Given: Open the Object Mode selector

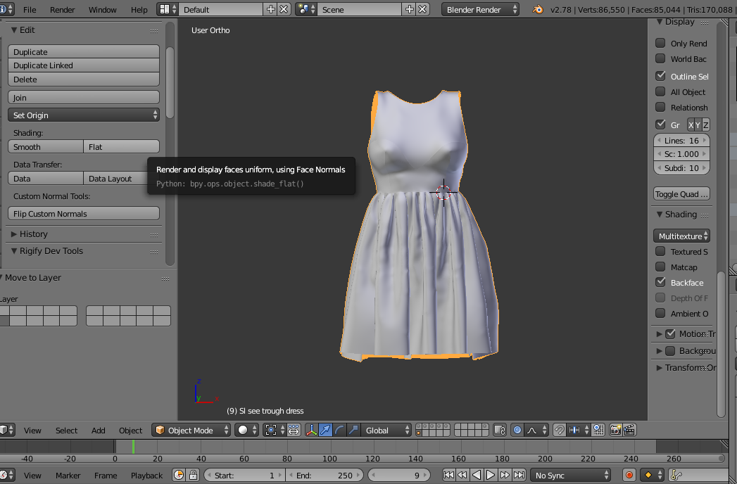Looking at the screenshot, I should pyautogui.click(x=191, y=430).
